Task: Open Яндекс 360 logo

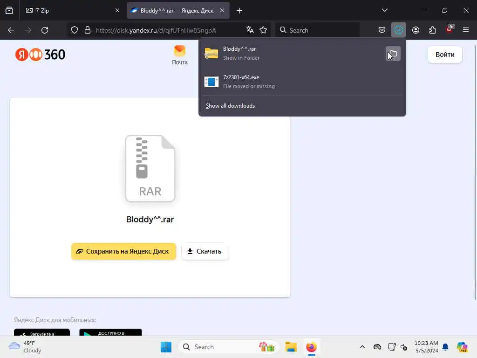Action: coord(40,55)
